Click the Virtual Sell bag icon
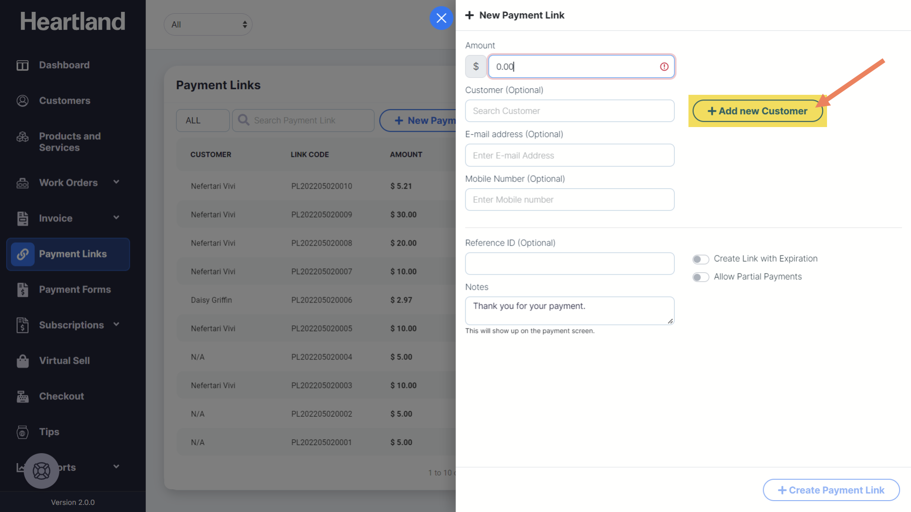The width and height of the screenshot is (911, 512). 22,361
